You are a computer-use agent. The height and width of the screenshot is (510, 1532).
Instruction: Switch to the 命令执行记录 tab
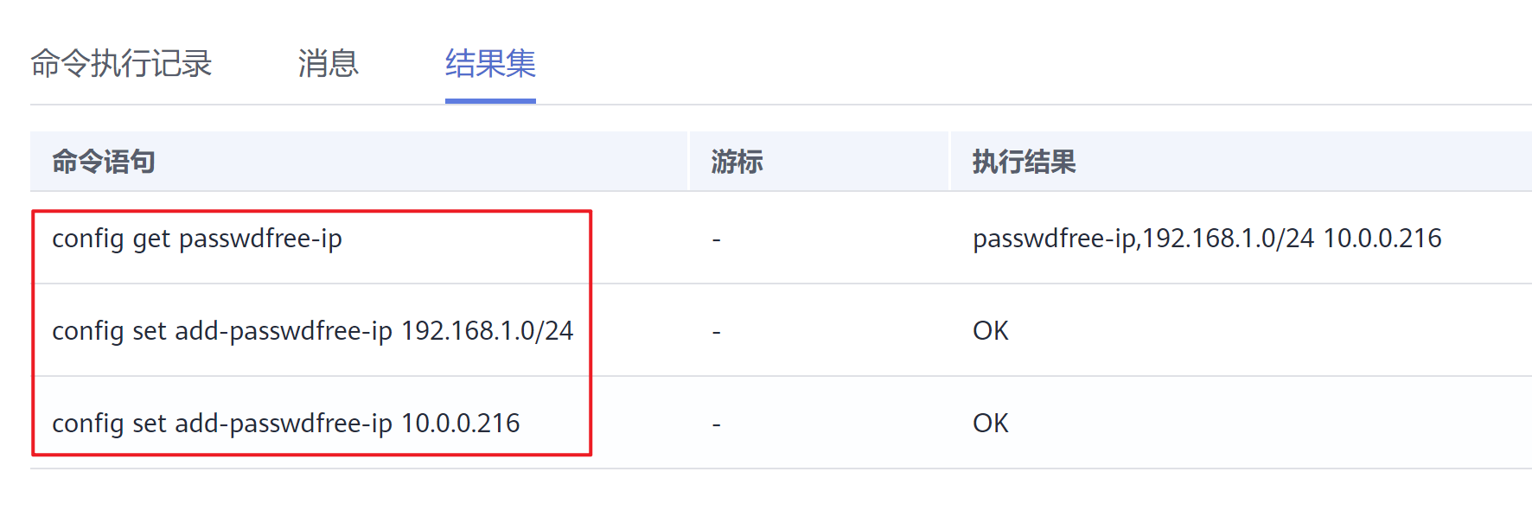(x=121, y=63)
